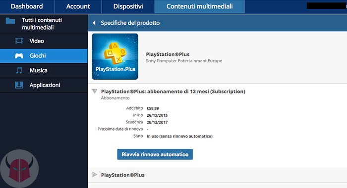
Task: Click the collapsed 'PlayStation®Plus' row label
Action: (x=123, y=175)
